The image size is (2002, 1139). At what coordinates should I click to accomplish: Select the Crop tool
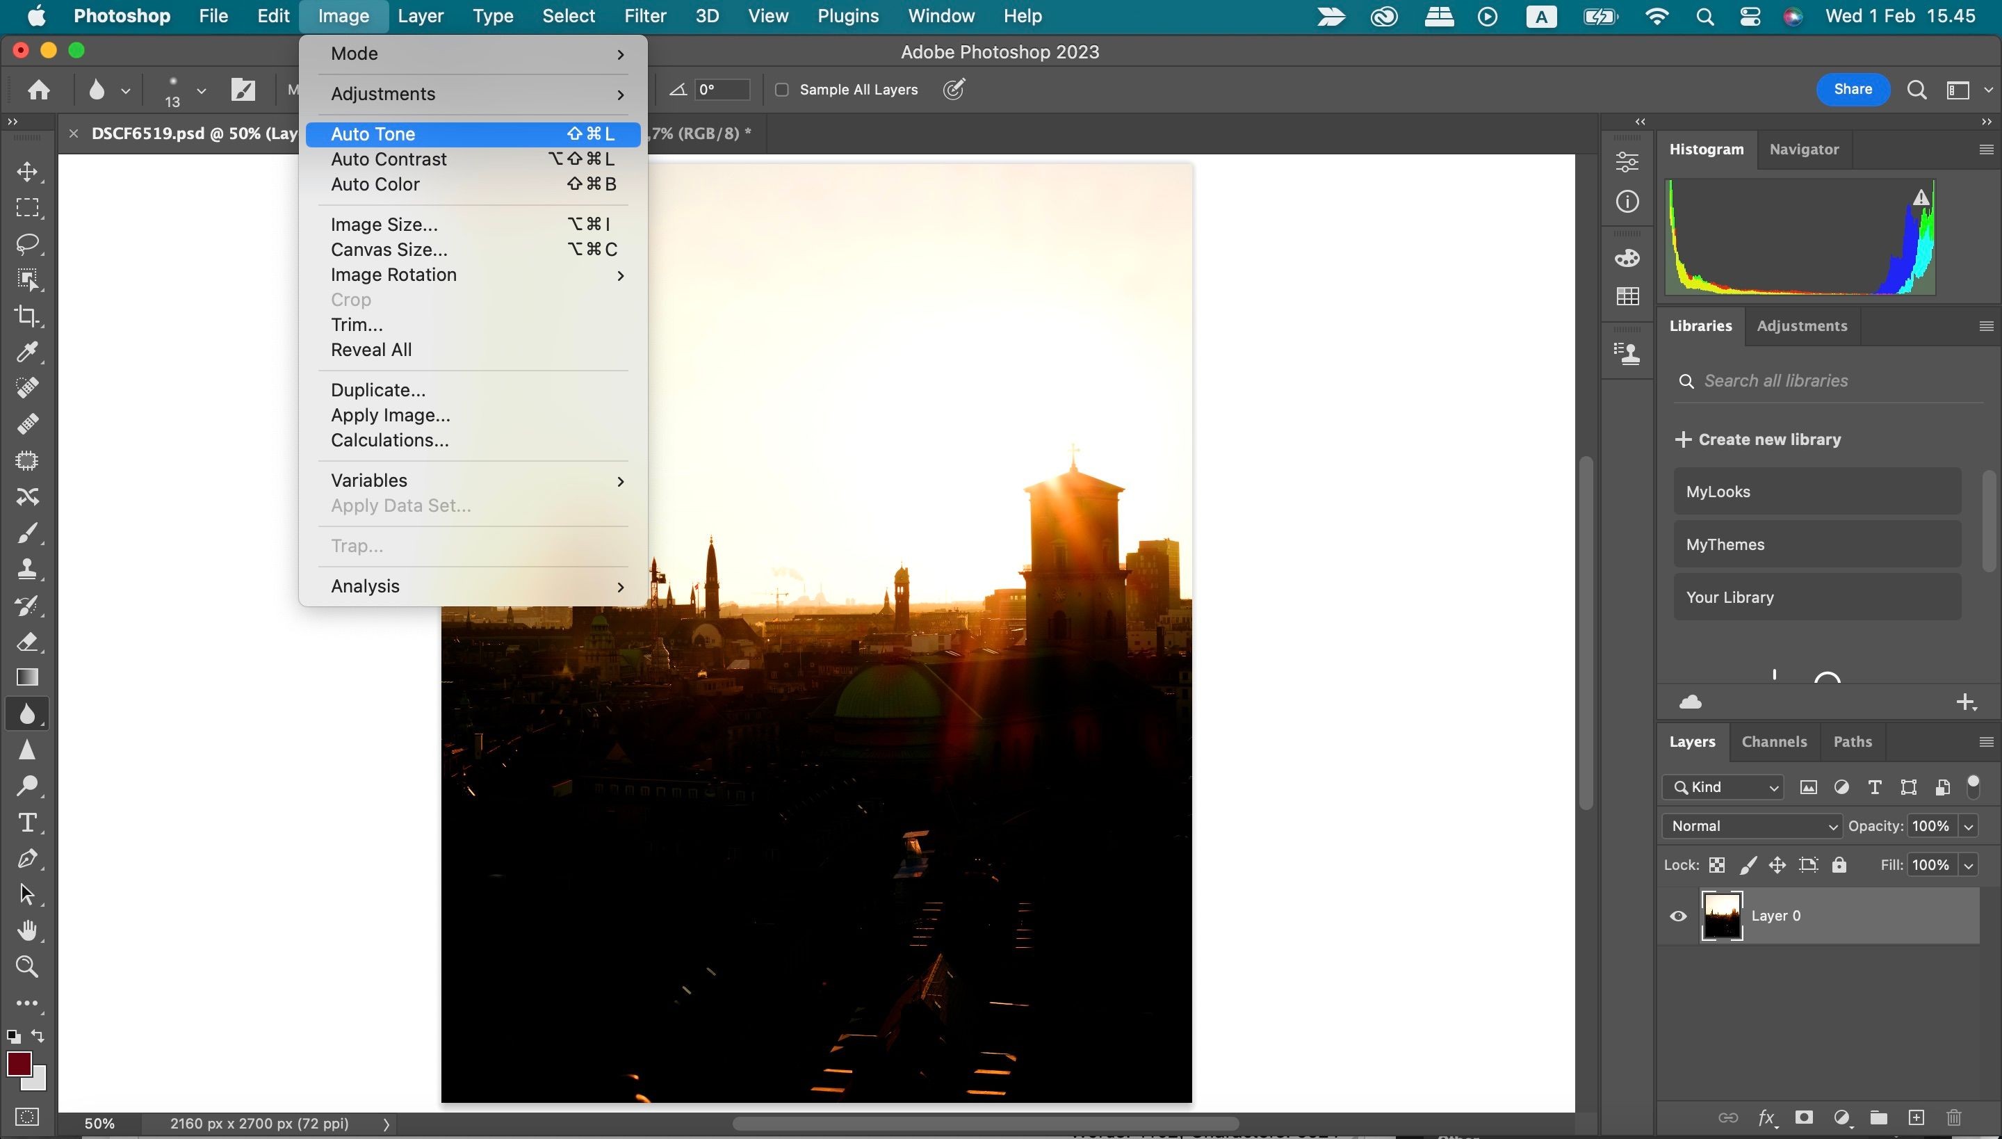tap(27, 316)
